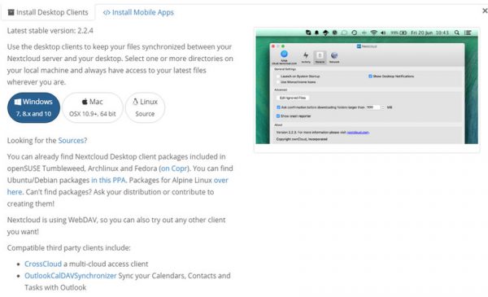
Task: Toggle Show crash reporter checkbox
Action: point(278,116)
